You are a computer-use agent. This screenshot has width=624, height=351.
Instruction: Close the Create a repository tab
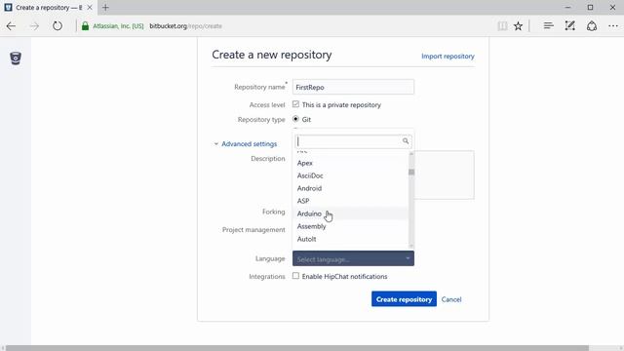pos(90,7)
